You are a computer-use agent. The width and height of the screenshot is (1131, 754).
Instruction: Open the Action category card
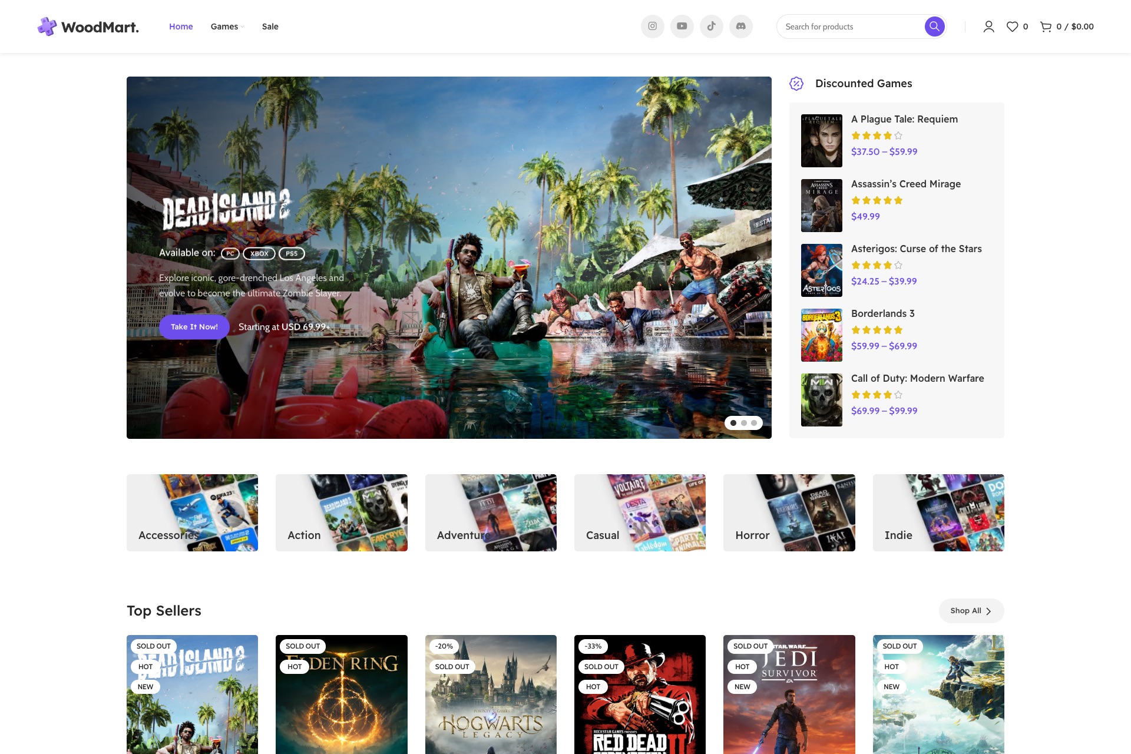pyautogui.click(x=342, y=512)
